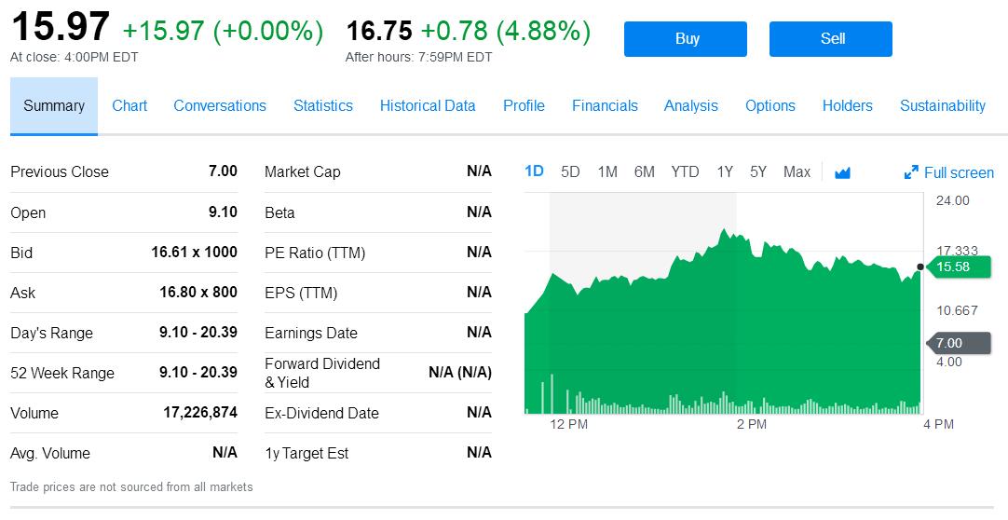The width and height of the screenshot is (1008, 520).
Task: Select the Max chart range
Action: pyautogui.click(x=797, y=171)
